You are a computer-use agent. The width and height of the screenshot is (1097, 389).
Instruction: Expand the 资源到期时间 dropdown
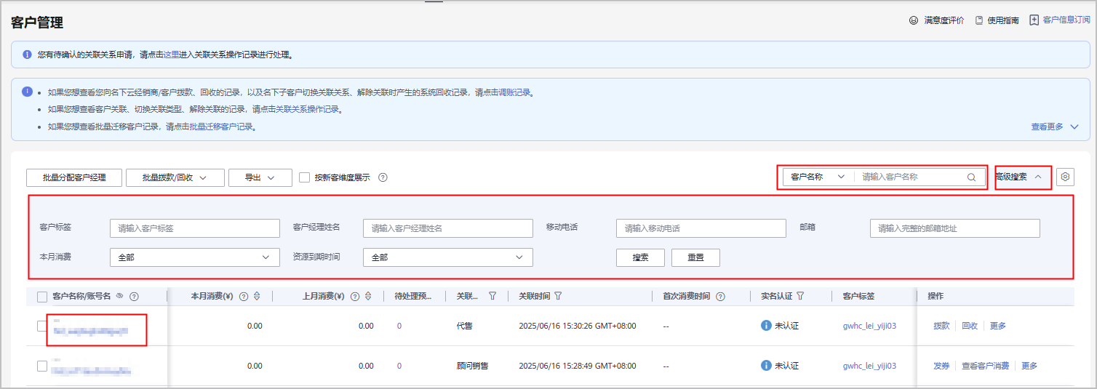coord(447,257)
